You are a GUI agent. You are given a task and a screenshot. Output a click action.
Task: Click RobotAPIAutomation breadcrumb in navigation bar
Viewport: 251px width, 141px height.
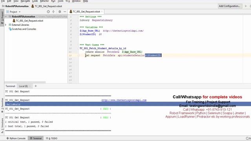[x=15, y=6]
